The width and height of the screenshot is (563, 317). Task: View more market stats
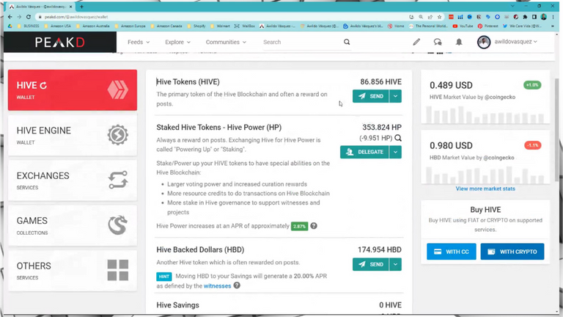click(485, 189)
